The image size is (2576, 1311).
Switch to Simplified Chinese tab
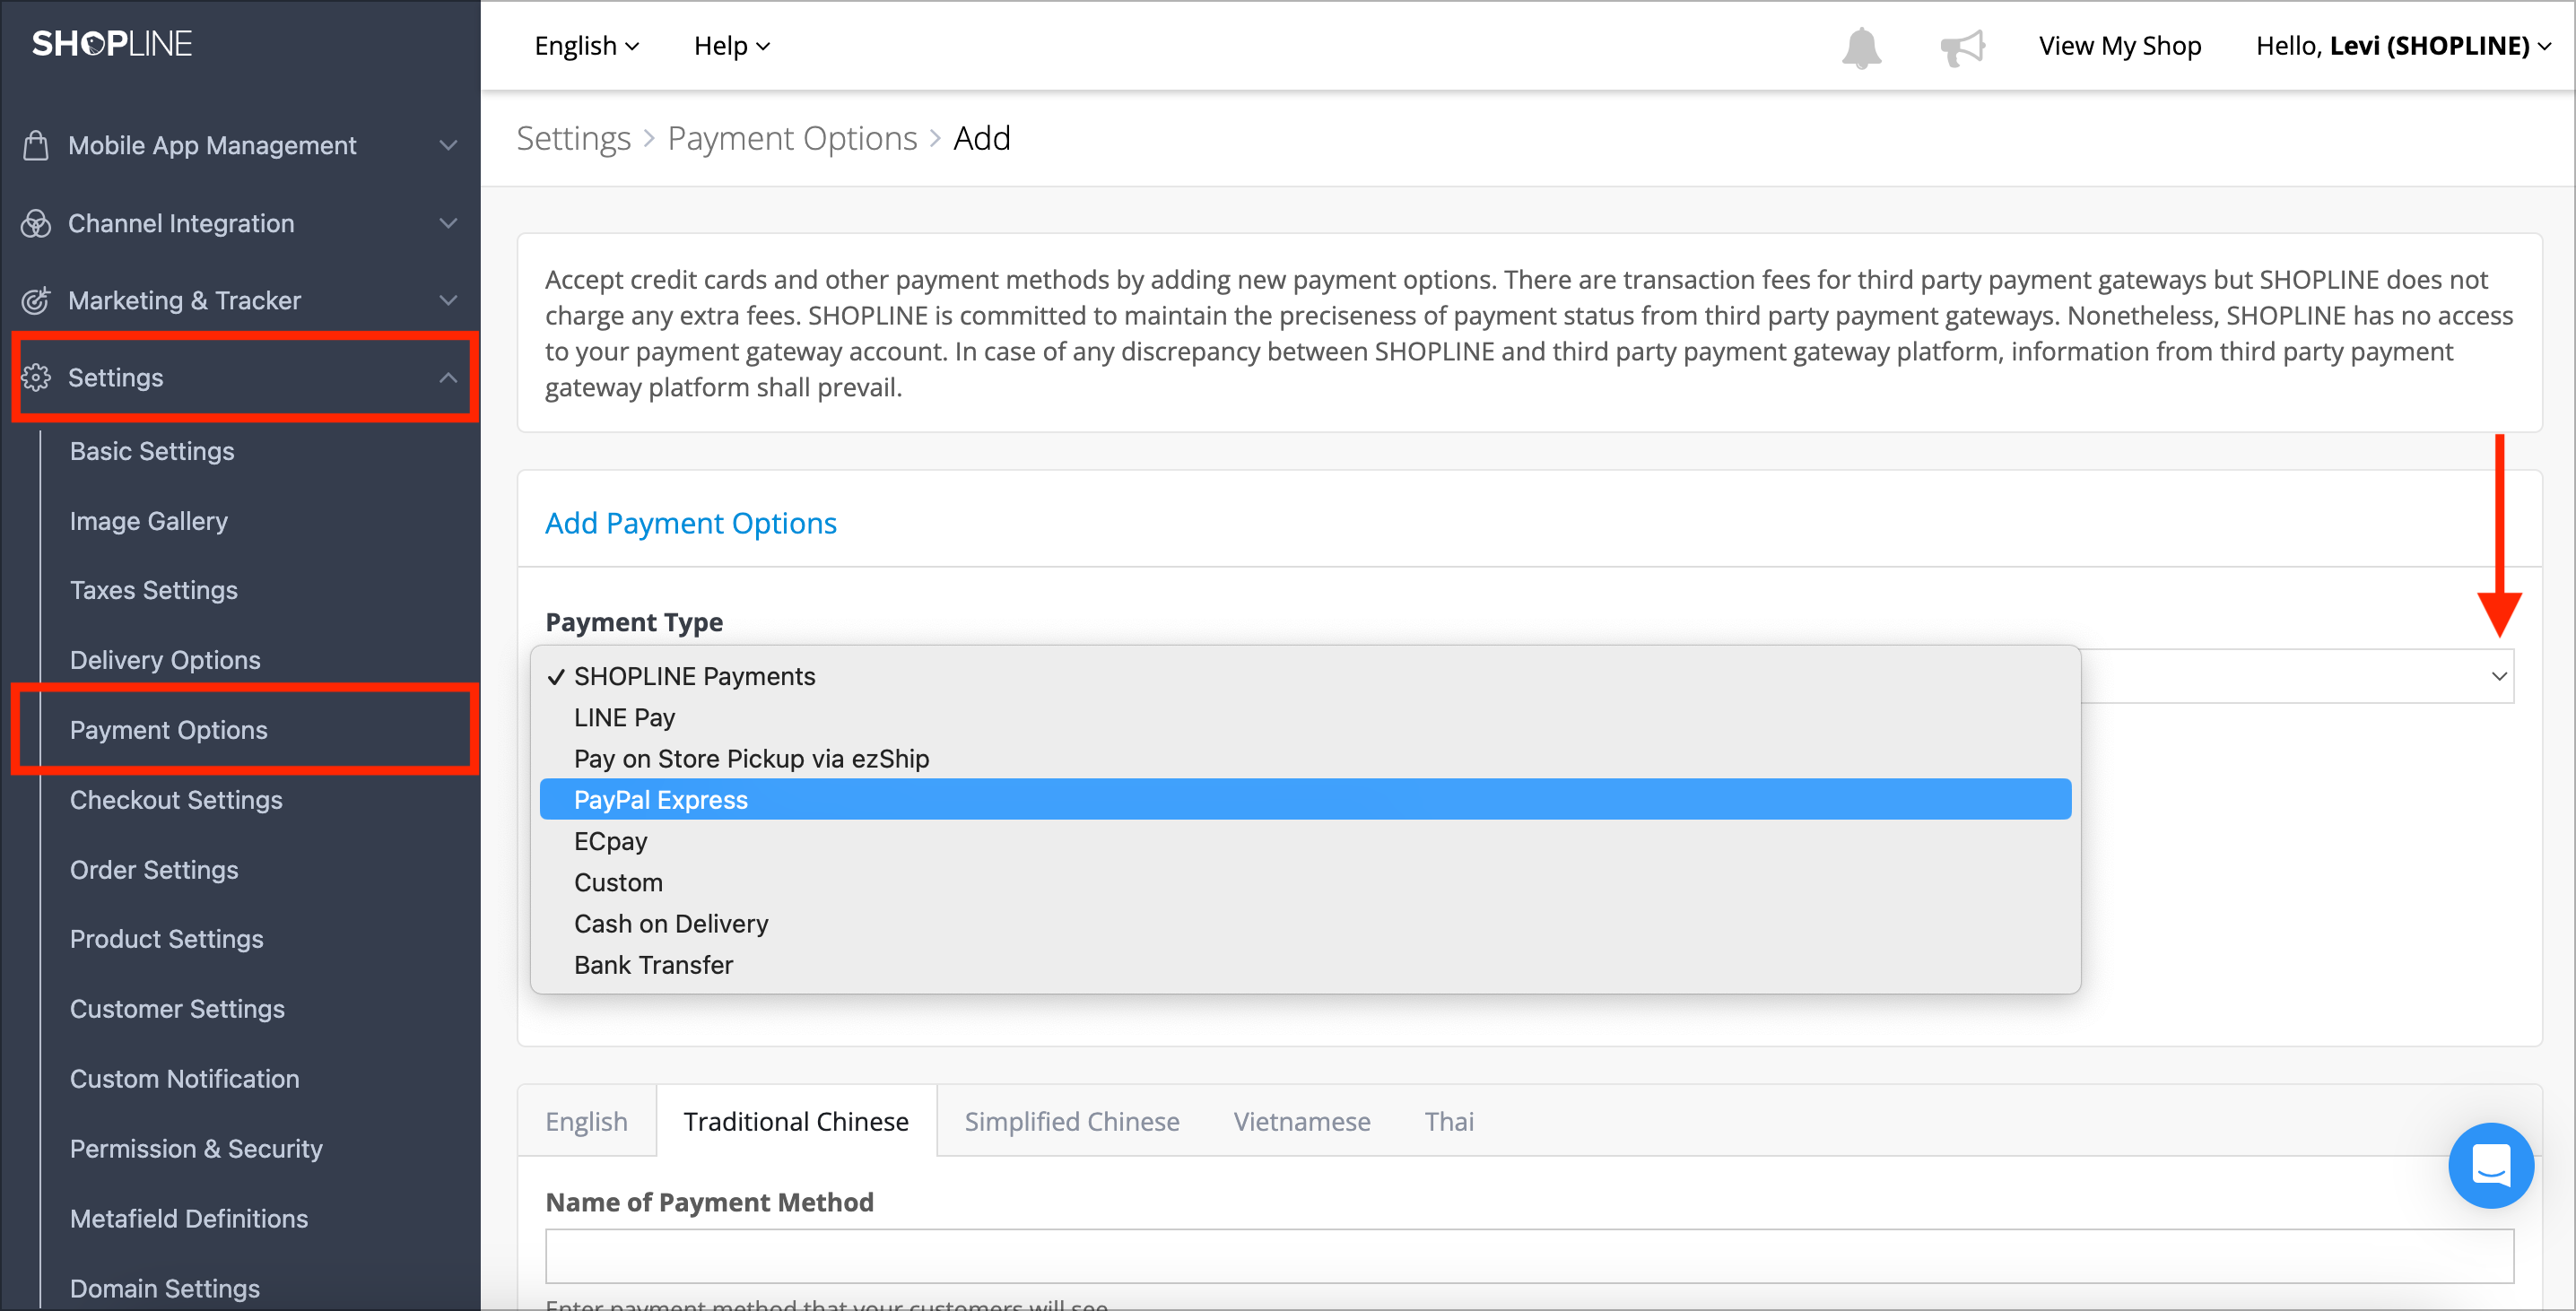[x=1072, y=1121]
